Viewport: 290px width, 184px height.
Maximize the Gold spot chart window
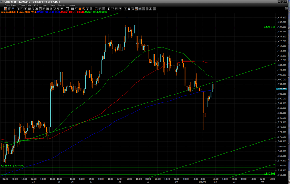pyautogui.click(x=283, y=2)
